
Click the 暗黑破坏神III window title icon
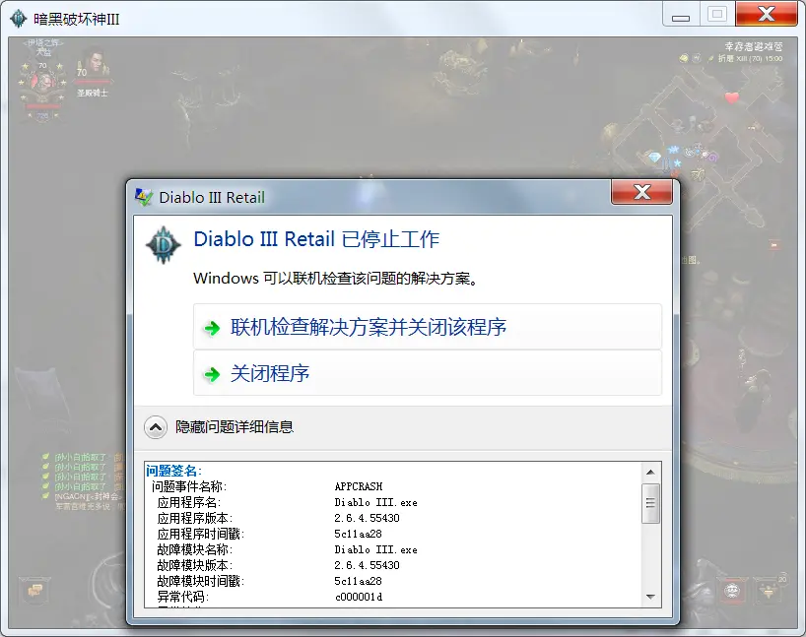pyautogui.click(x=19, y=19)
